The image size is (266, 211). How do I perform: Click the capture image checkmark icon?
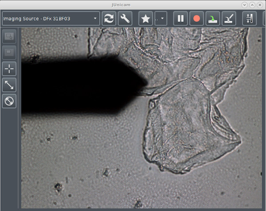[229, 18]
